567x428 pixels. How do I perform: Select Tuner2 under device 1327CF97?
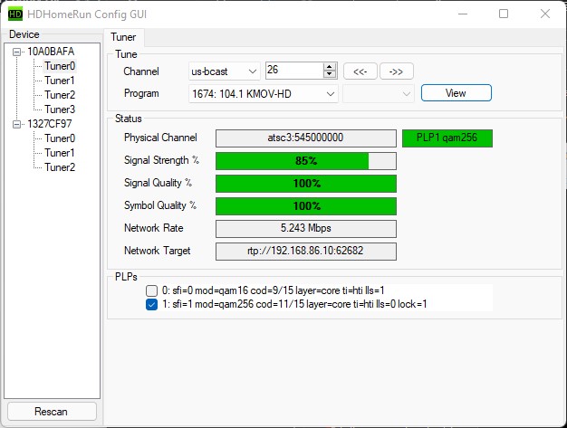pyautogui.click(x=60, y=167)
